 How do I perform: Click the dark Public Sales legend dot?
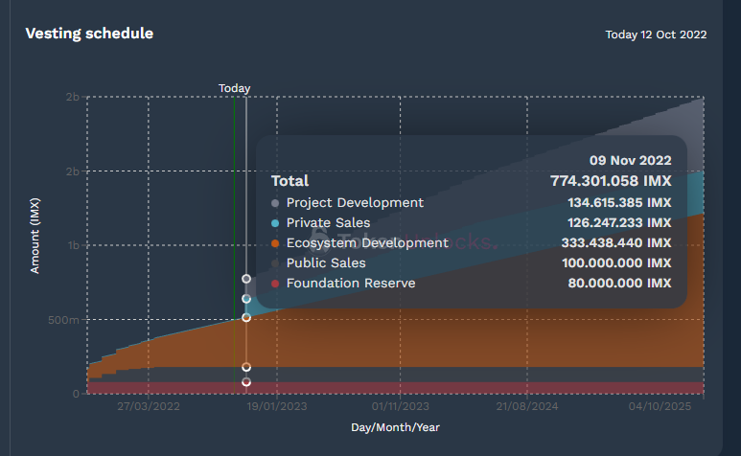point(276,263)
